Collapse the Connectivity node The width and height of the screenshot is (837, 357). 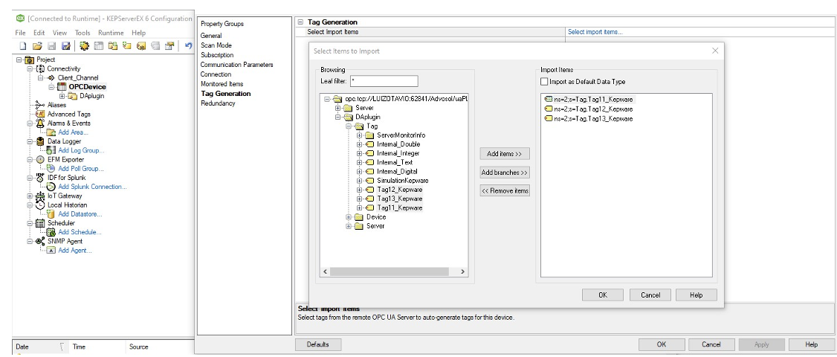coord(30,68)
